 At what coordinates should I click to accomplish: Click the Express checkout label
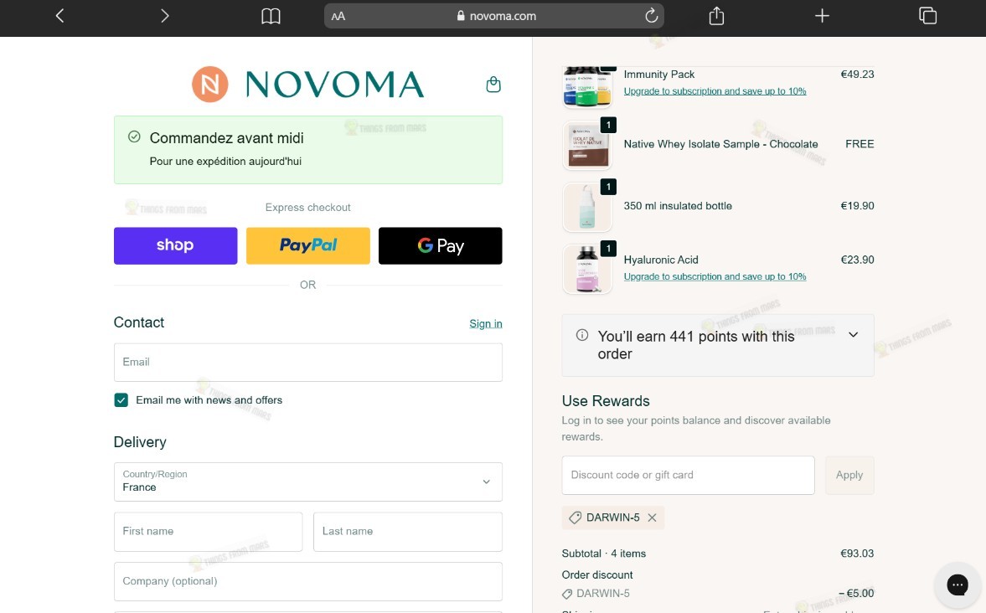[308, 208]
